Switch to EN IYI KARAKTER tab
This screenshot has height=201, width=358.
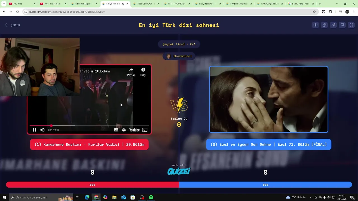[176, 4]
